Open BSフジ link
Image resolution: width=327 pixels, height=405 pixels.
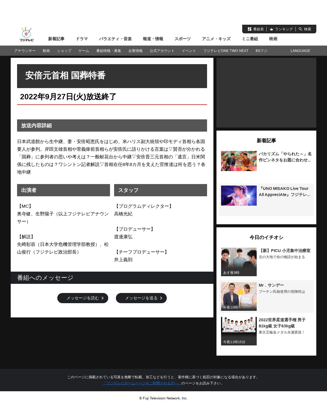pyautogui.click(x=262, y=51)
